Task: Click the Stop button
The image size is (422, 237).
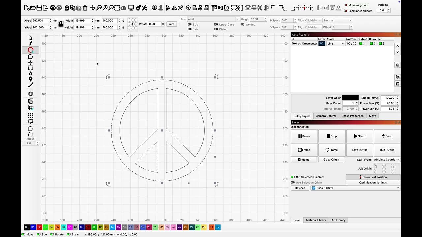Action: pyautogui.click(x=332, y=136)
